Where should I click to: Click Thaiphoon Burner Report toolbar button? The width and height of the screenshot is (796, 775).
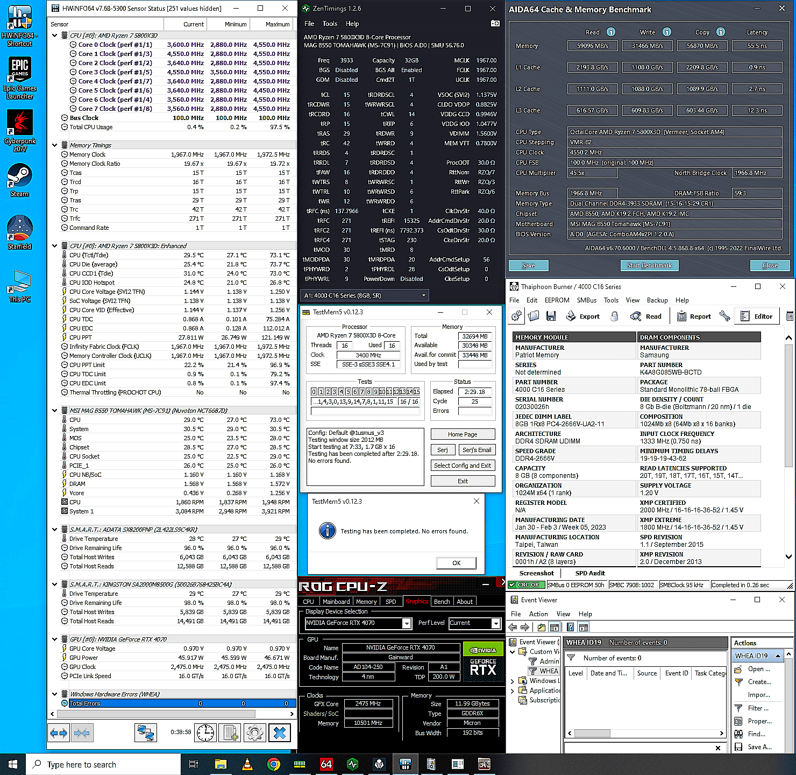694,316
